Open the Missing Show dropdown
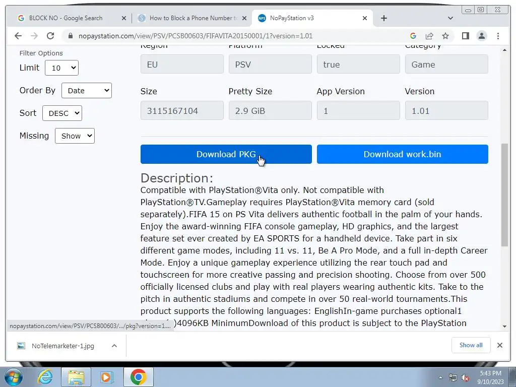This screenshot has width=516, height=387. click(75, 136)
